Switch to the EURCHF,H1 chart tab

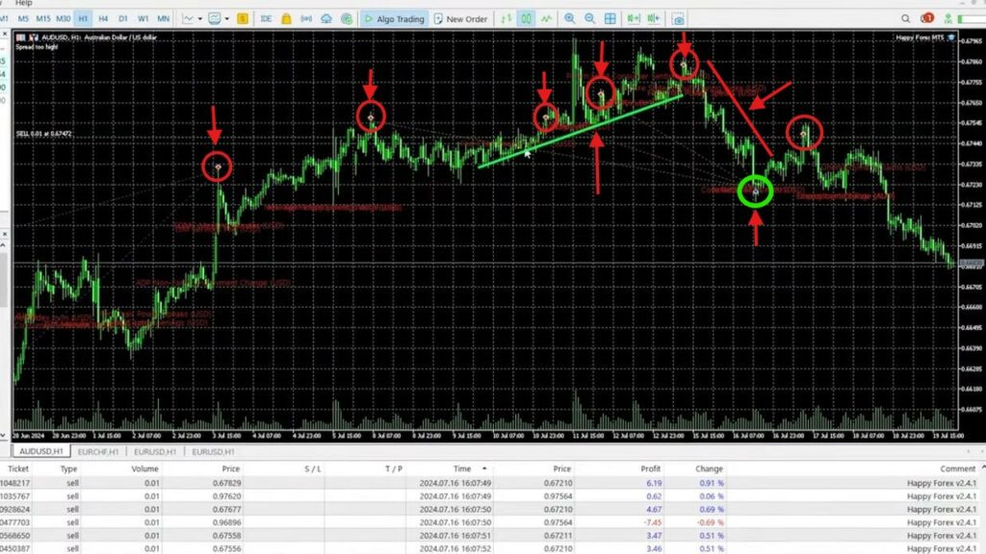tap(98, 451)
